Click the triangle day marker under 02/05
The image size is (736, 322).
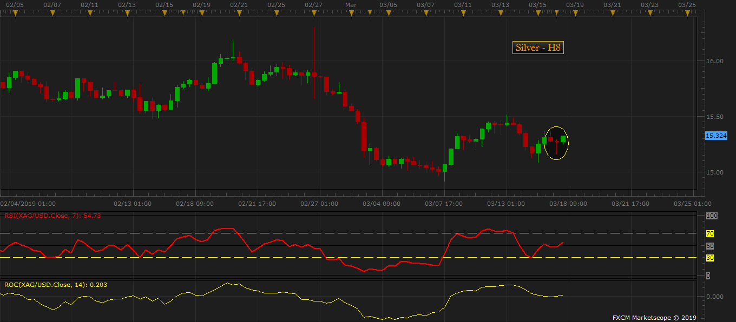pyautogui.click(x=16, y=14)
